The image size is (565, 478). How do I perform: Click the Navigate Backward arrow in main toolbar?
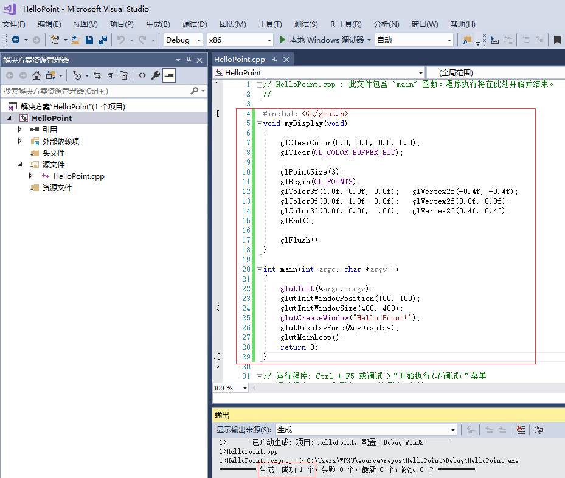15,40
